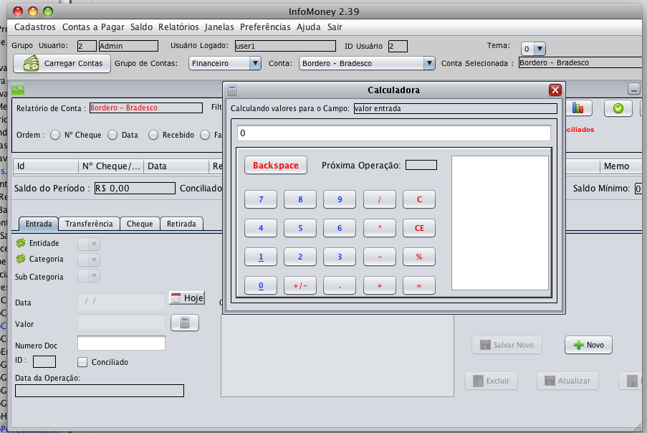Select the Recebido order radio button
The width and height of the screenshot is (647, 433).
pos(153,135)
